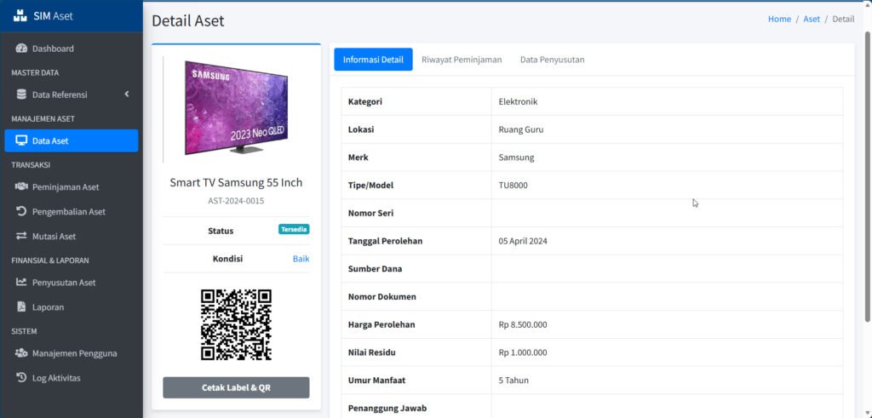Click the Home breadcrumb link
Screen dimensions: 872x418
[x=779, y=19]
